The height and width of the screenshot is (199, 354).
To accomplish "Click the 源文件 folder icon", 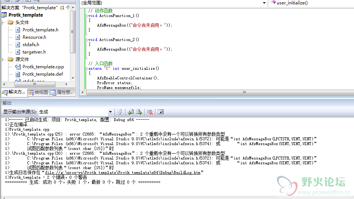I will (11, 59).
